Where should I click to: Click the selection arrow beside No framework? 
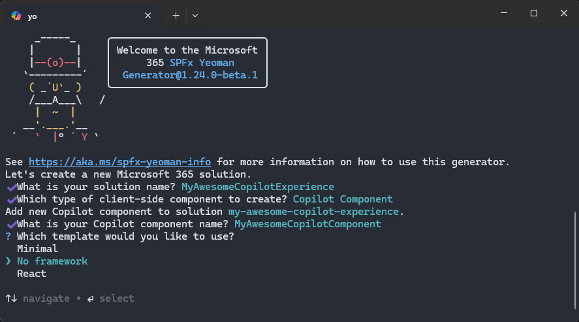point(8,261)
